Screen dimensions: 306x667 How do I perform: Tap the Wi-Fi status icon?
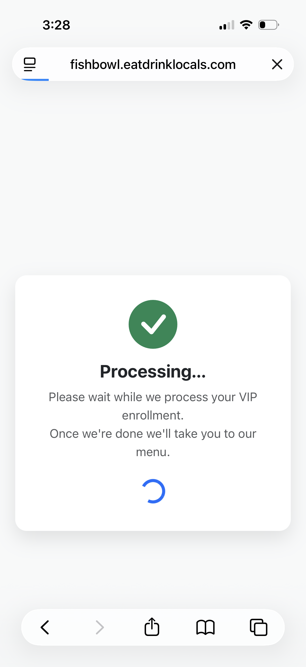pyautogui.click(x=246, y=25)
